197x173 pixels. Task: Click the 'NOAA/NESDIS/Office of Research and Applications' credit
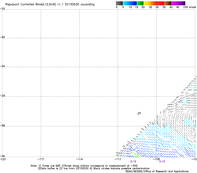click(157, 171)
